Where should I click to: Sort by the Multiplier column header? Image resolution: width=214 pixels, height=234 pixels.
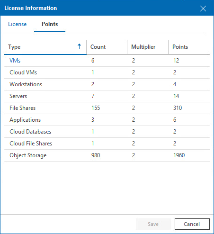click(148, 47)
